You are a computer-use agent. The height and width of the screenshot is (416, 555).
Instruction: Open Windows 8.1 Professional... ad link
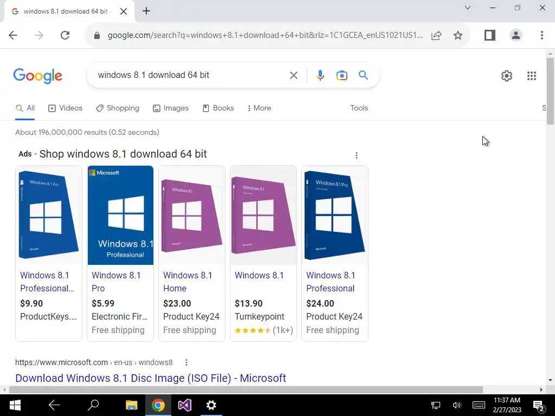(x=47, y=282)
